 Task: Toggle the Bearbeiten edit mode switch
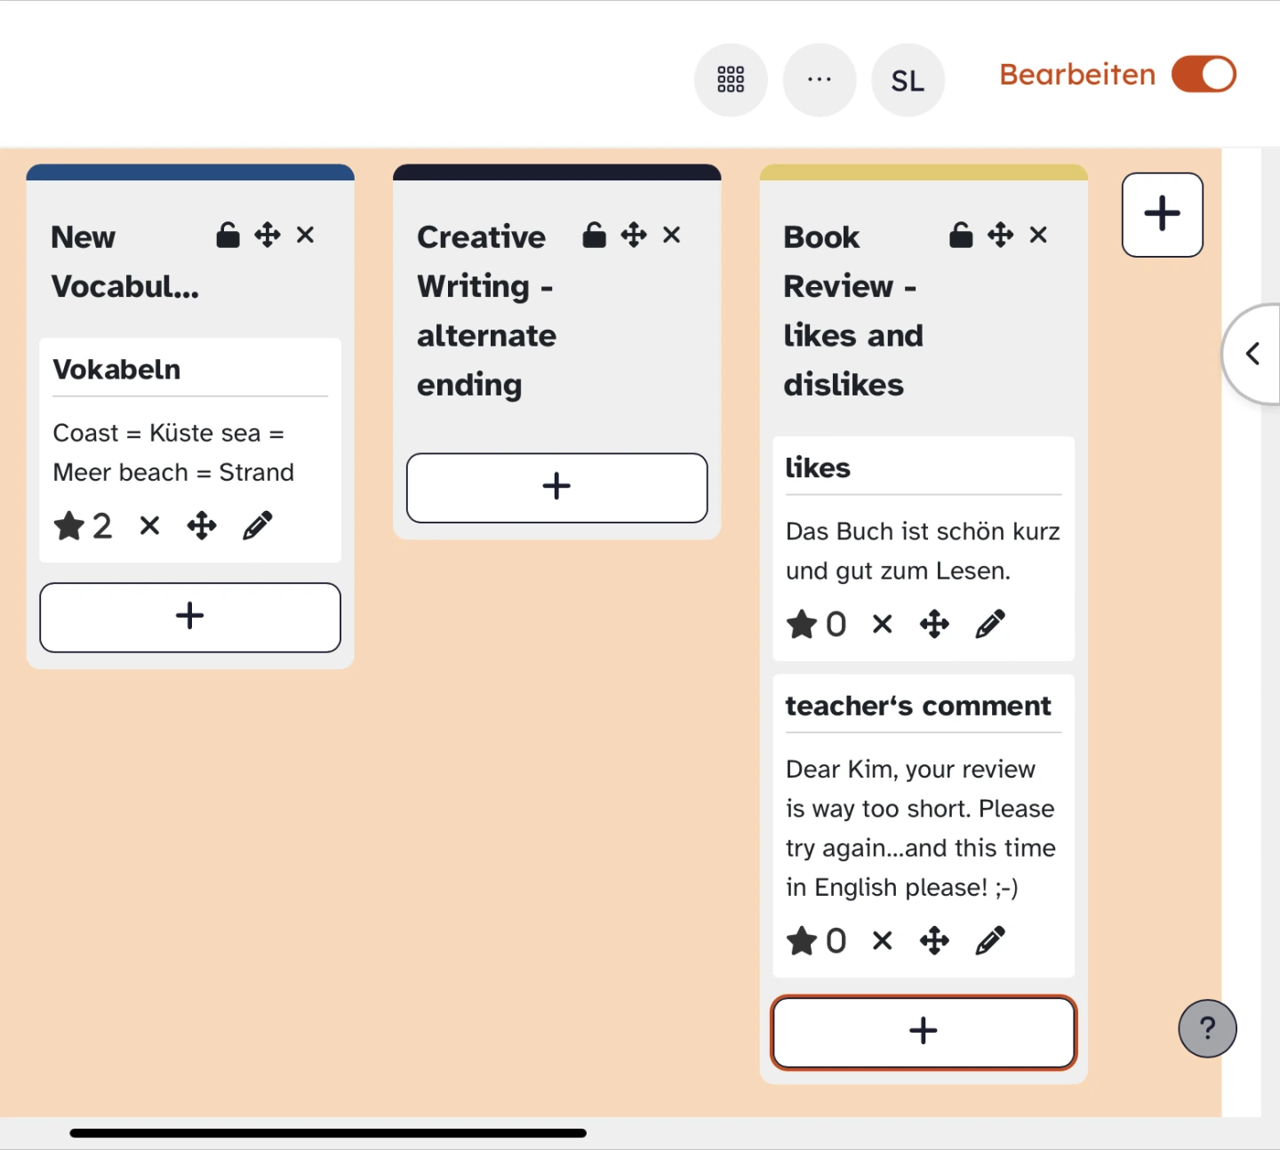point(1203,75)
